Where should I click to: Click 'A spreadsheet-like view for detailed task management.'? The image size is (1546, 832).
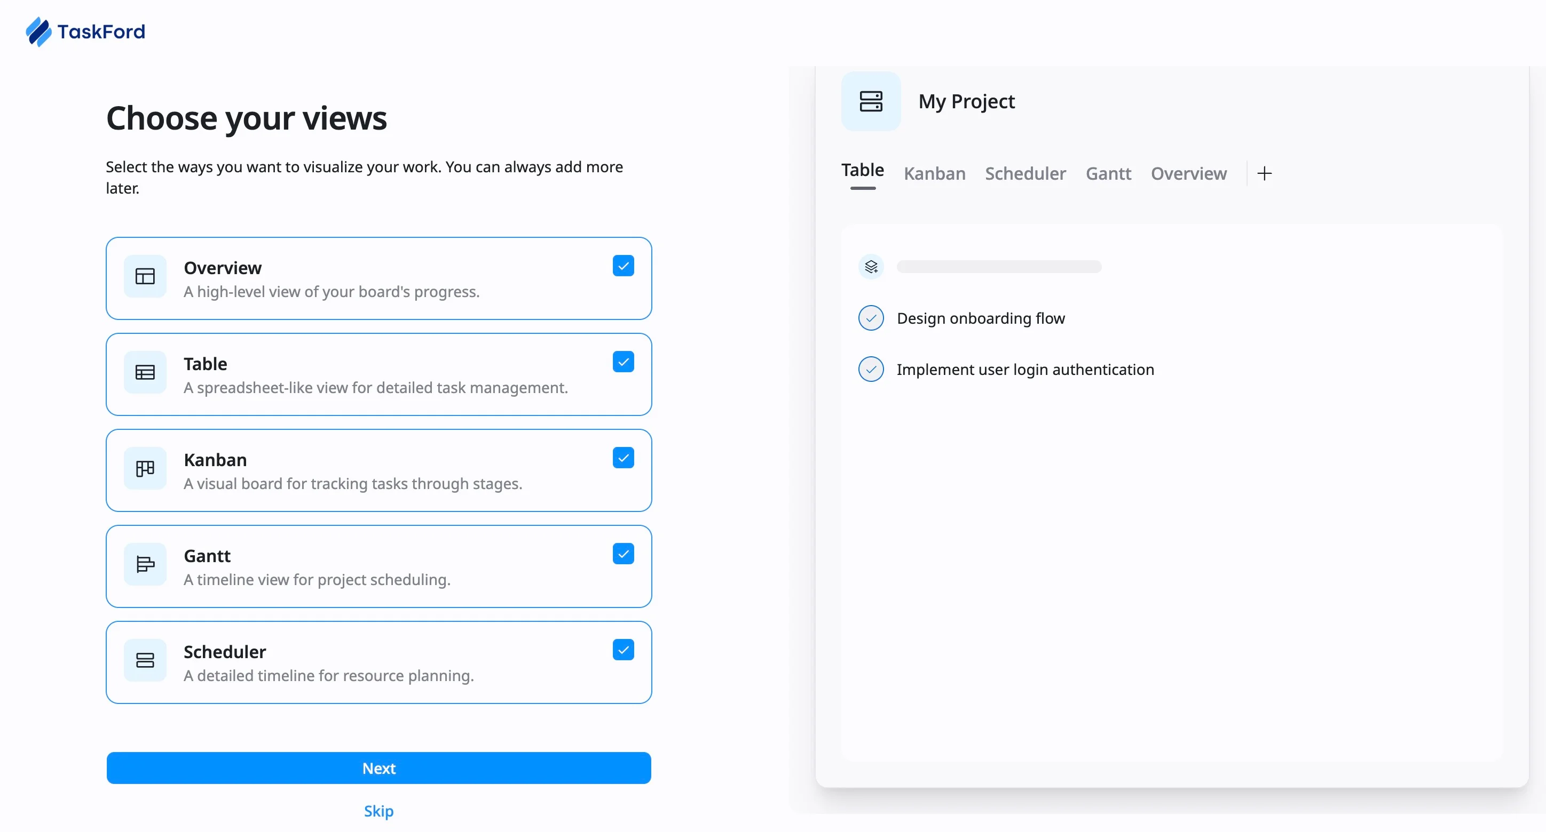pyautogui.click(x=376, y=388)
